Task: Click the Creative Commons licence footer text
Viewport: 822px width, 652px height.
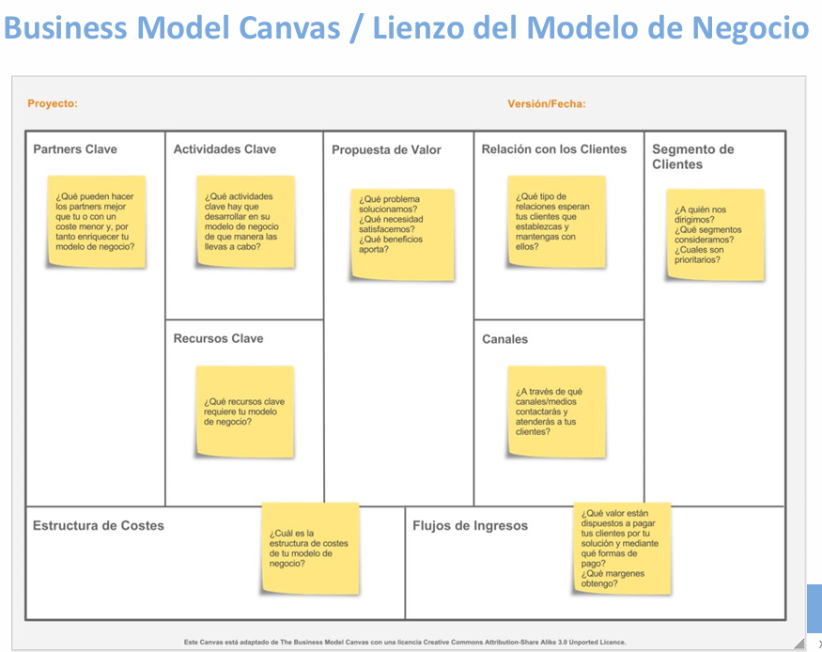Action: (405, 642)
